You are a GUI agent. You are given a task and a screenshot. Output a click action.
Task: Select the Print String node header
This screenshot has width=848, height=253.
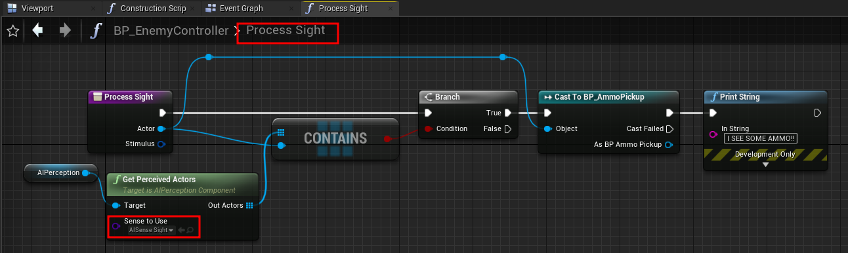click(x=765, y=97)
